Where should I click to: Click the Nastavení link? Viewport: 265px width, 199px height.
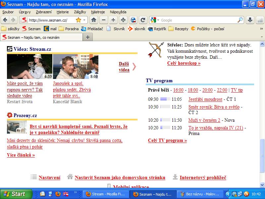pos(49,177)
